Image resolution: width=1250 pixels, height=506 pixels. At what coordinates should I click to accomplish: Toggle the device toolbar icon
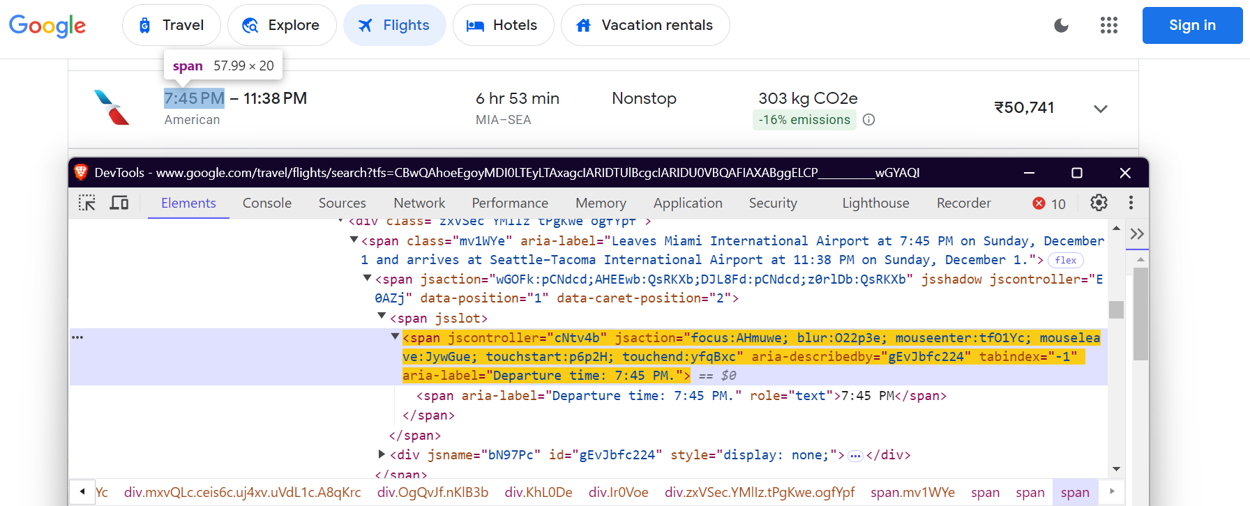click(x=119, y=203)
